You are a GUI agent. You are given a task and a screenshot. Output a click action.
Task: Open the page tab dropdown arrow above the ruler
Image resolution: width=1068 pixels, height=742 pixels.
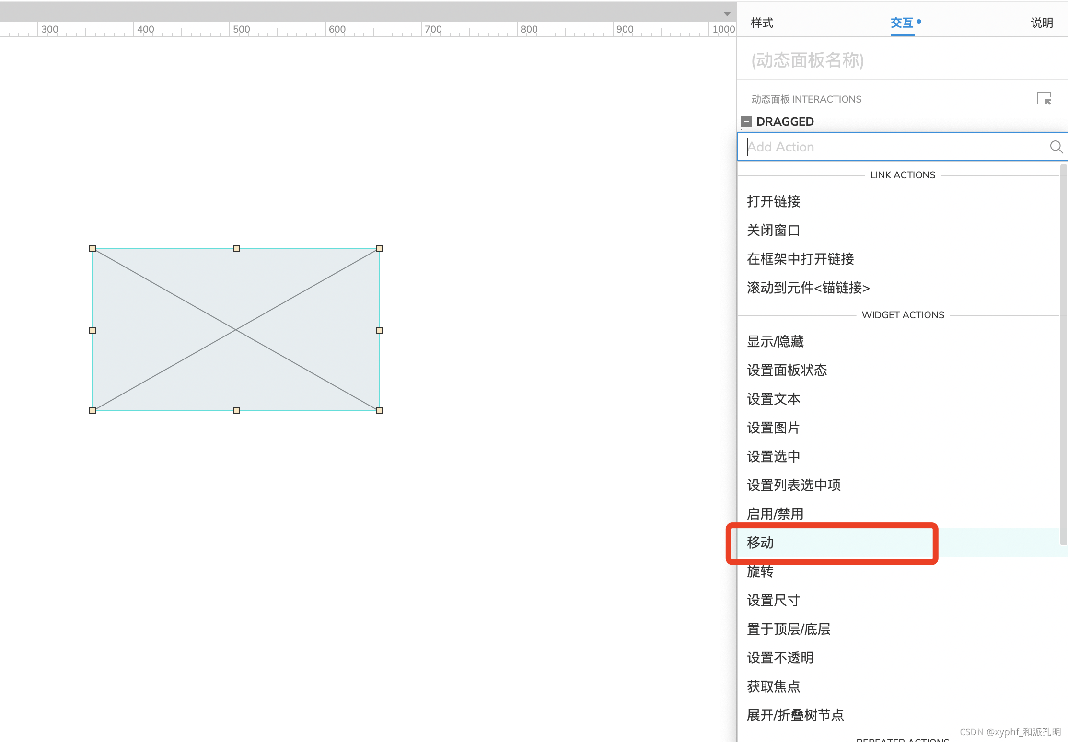(727, 13)
